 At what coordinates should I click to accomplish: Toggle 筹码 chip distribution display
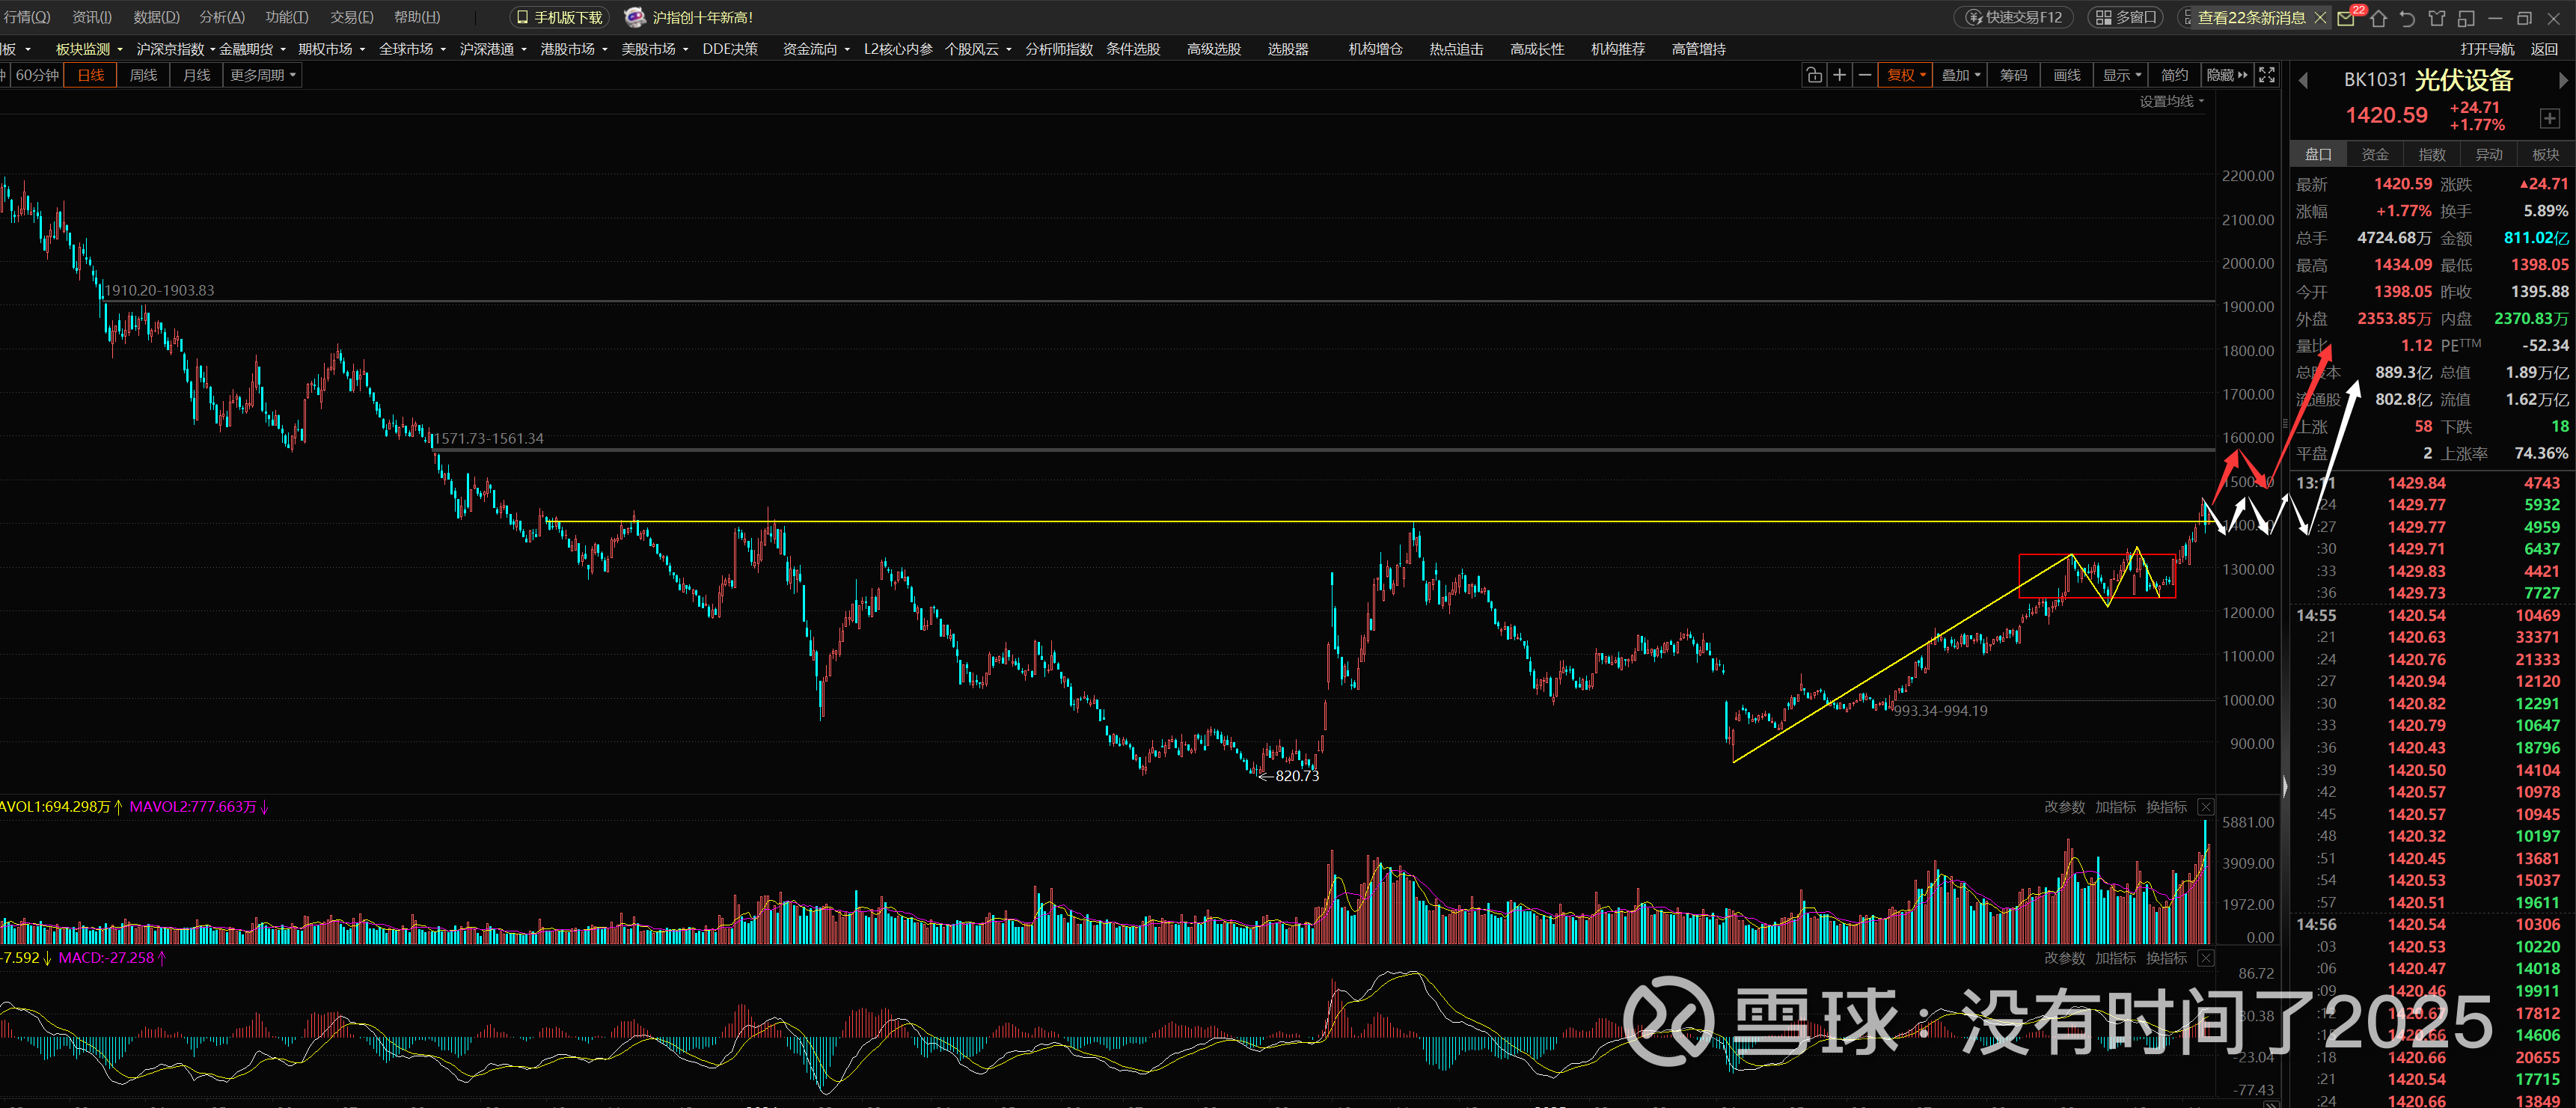[x=2013, y=75]
